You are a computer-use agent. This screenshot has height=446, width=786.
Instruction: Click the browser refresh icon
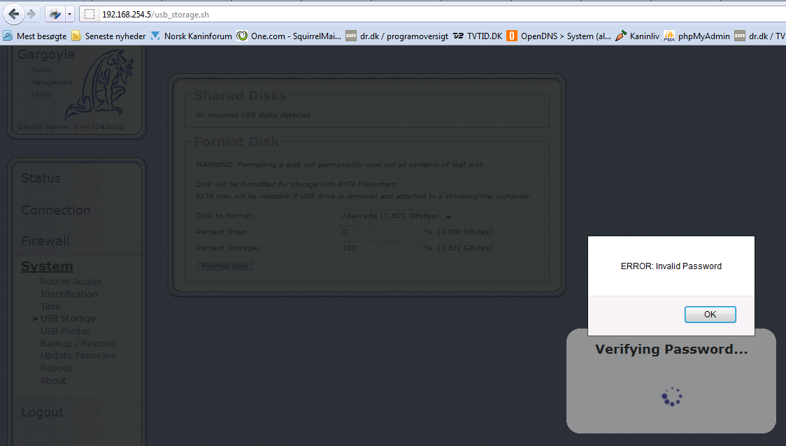[x=55, y=13]
